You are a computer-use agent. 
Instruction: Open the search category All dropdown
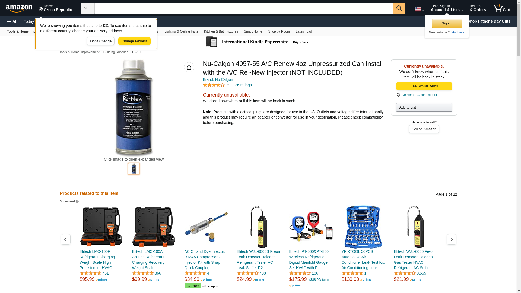click(87, 8)
